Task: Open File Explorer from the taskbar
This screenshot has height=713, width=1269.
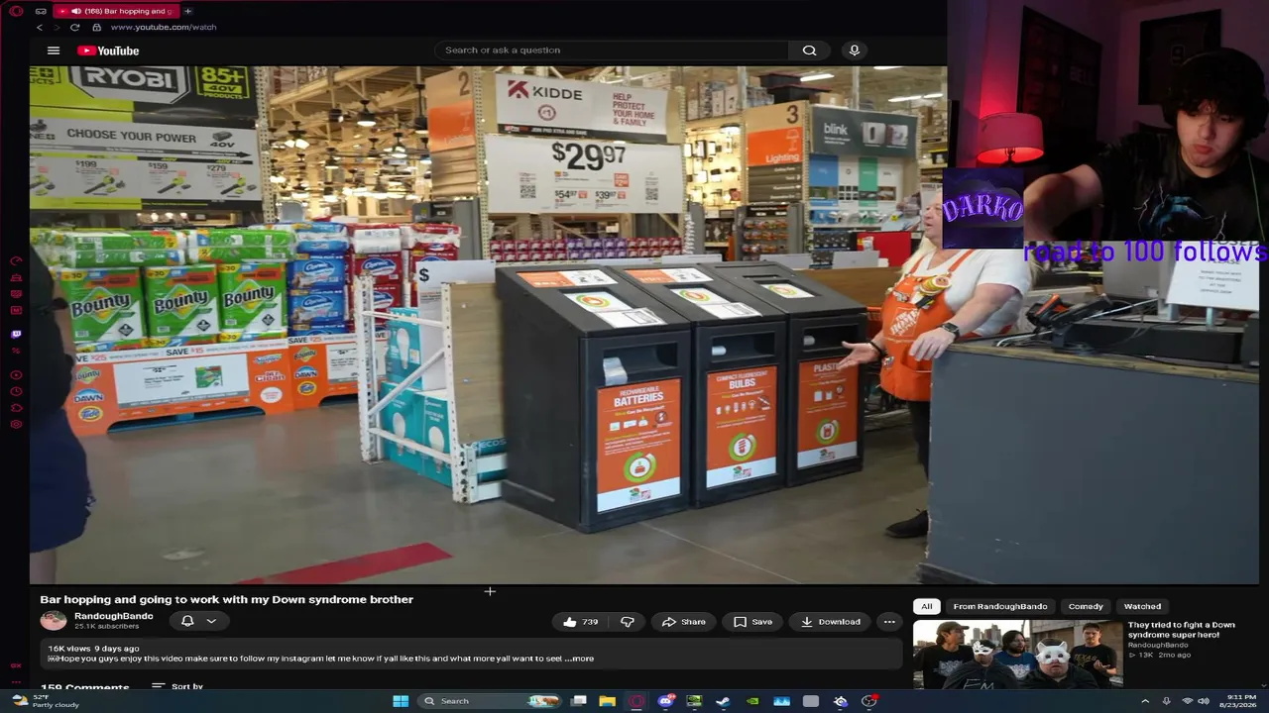Action: tap(607, 701)
